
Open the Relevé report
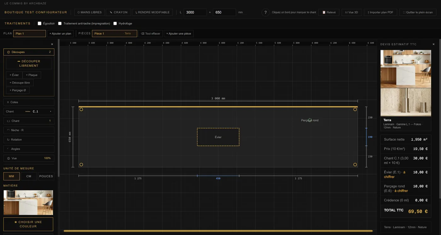[329, 12]
